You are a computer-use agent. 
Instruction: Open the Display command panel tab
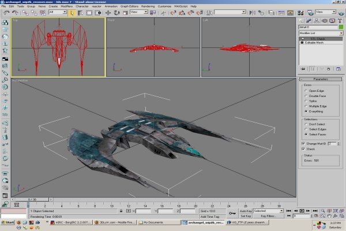click(332, 21)
